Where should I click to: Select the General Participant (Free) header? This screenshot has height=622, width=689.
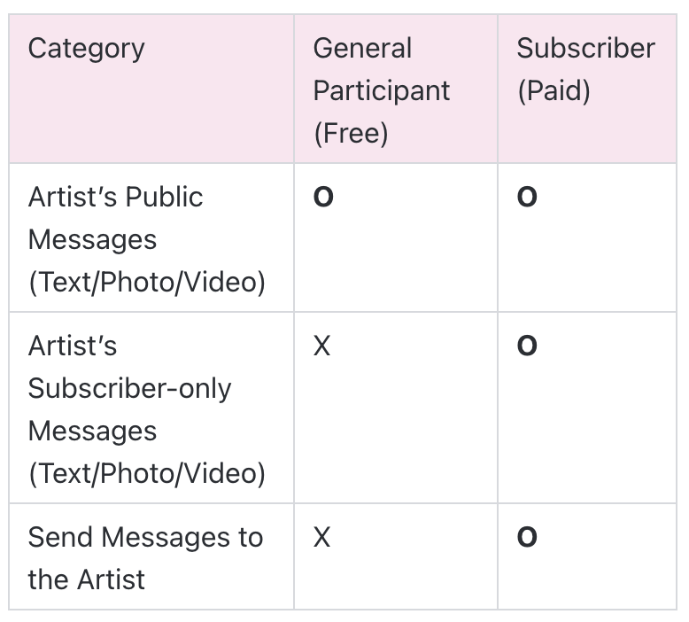(x=382, y=90)
